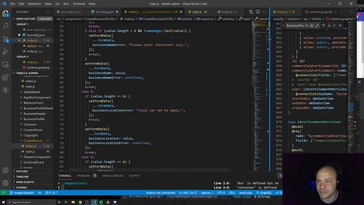364x205 pixels.
Task: Close the find widget
Action: (340, 25)
